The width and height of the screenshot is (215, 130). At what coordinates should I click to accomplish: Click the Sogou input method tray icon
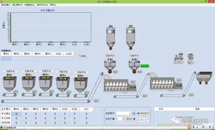point(189,127)
